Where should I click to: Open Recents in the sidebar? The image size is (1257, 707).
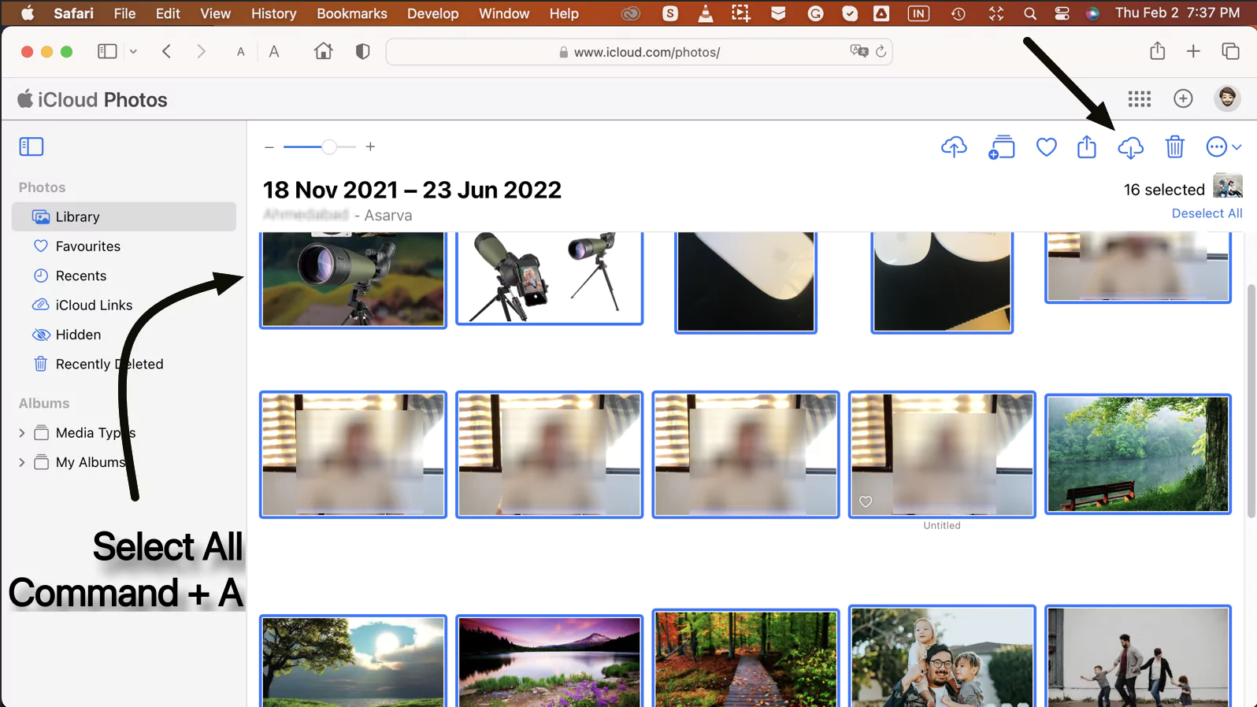point(124,276)
